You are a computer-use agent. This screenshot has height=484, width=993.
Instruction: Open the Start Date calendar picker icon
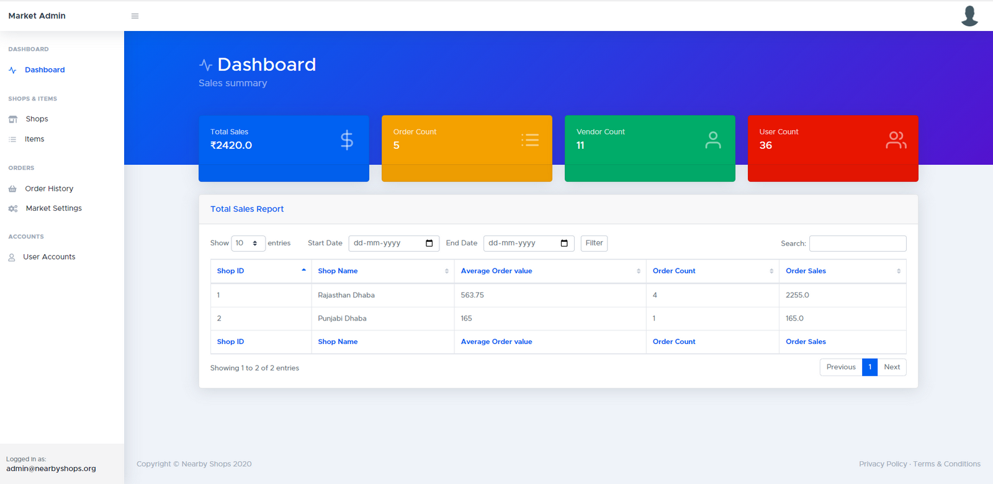point(429,244)
